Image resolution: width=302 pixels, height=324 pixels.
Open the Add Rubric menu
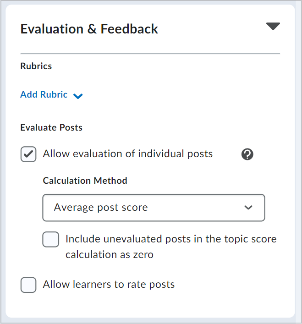coord(51,95)
